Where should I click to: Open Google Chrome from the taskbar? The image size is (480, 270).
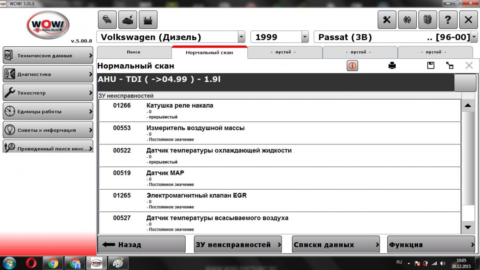tap(53, 263)
